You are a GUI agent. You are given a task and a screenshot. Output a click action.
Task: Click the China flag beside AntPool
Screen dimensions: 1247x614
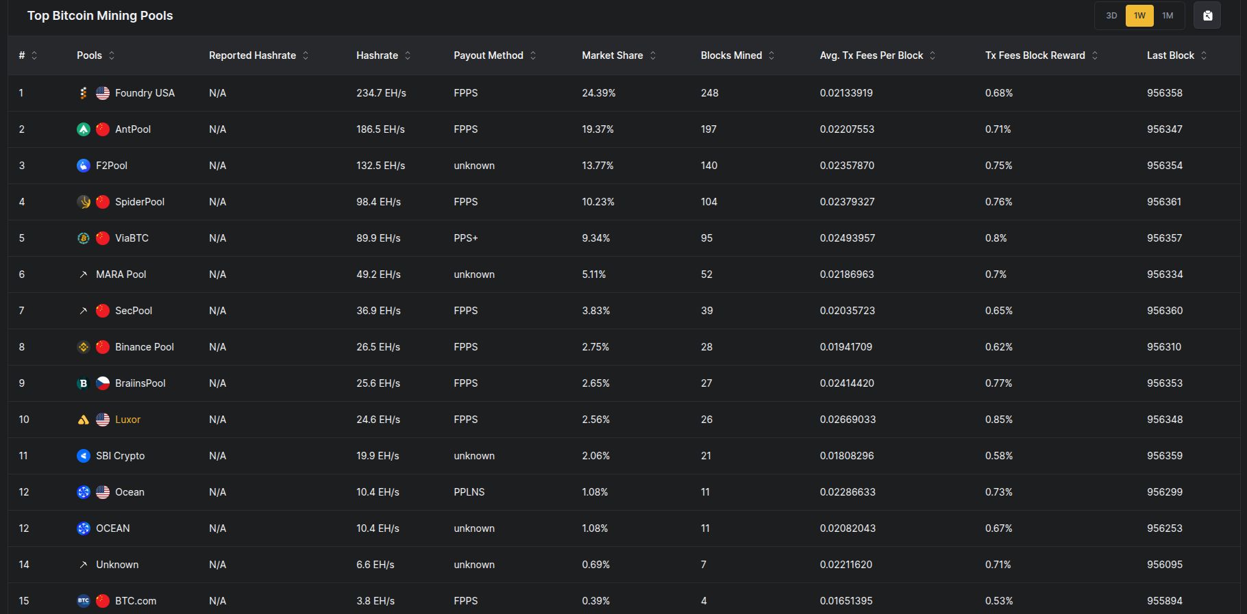(103, 129)
